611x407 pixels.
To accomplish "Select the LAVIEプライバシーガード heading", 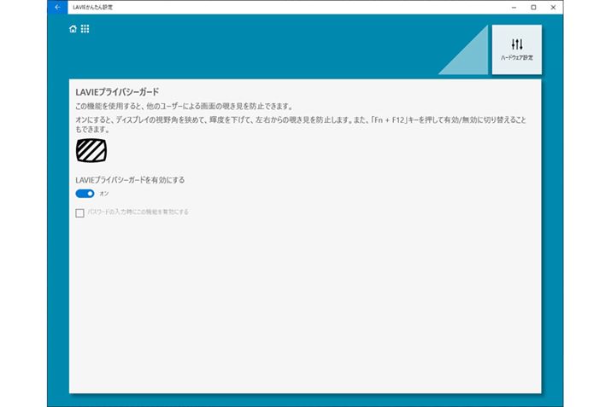I will click(117, 92).
